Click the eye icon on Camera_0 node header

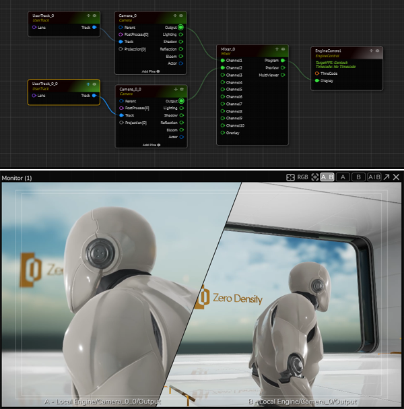[182, 15]
